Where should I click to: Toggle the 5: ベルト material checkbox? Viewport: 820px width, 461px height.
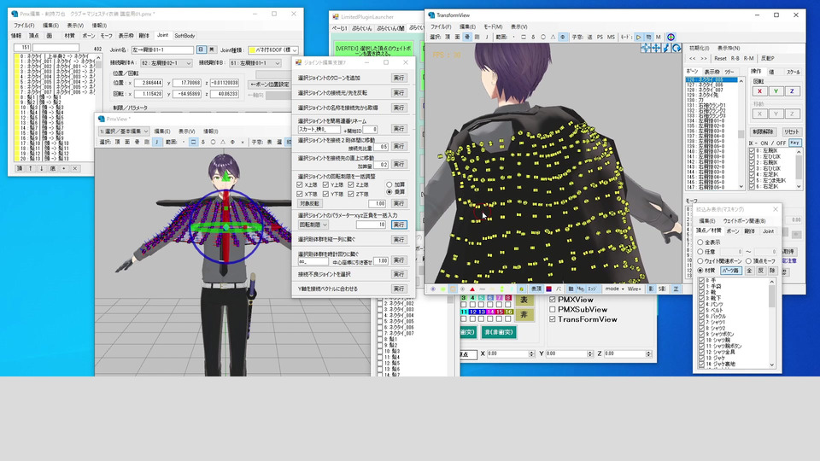coord(702,311)
